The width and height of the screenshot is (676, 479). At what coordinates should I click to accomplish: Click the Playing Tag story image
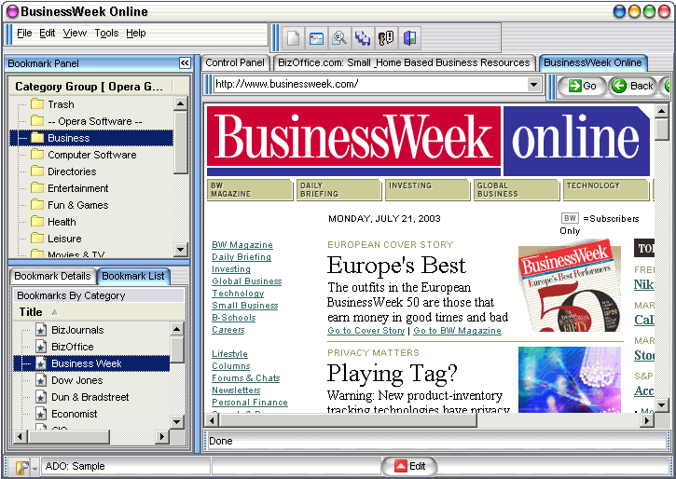click(570, 379)
